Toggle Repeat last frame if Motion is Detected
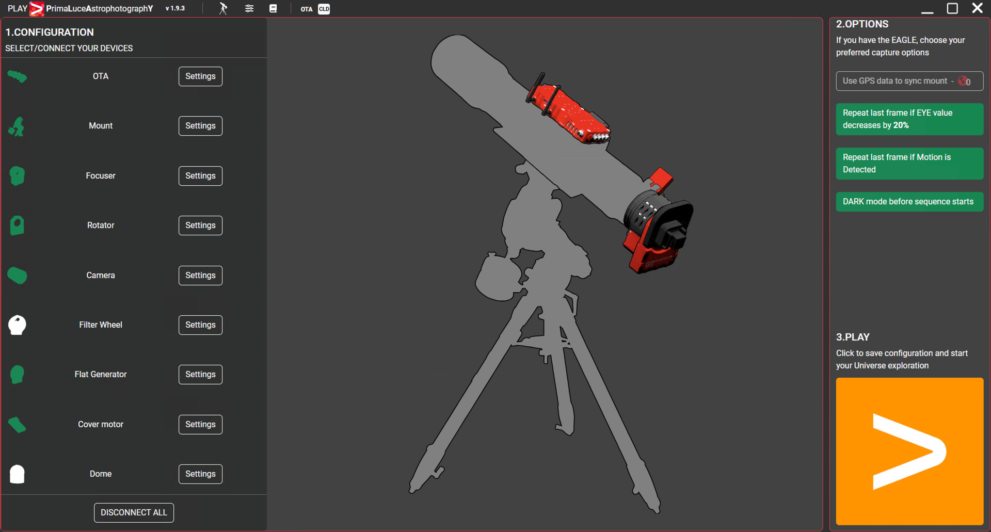 pos(909,164)
